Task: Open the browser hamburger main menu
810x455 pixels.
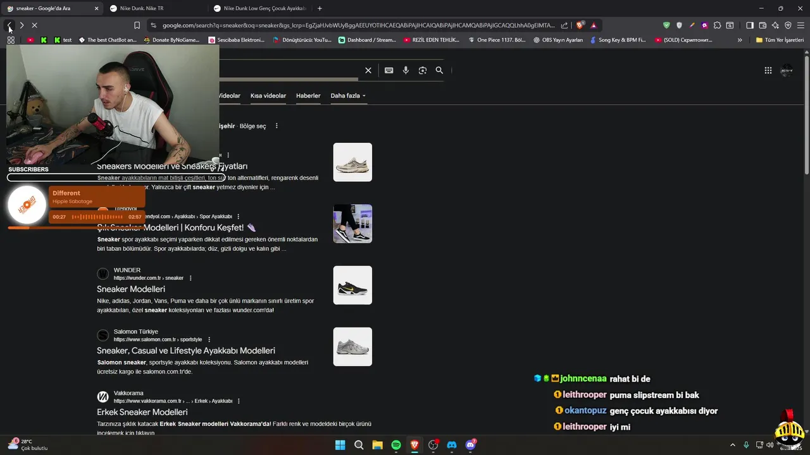Action: [x=801, y=25]
